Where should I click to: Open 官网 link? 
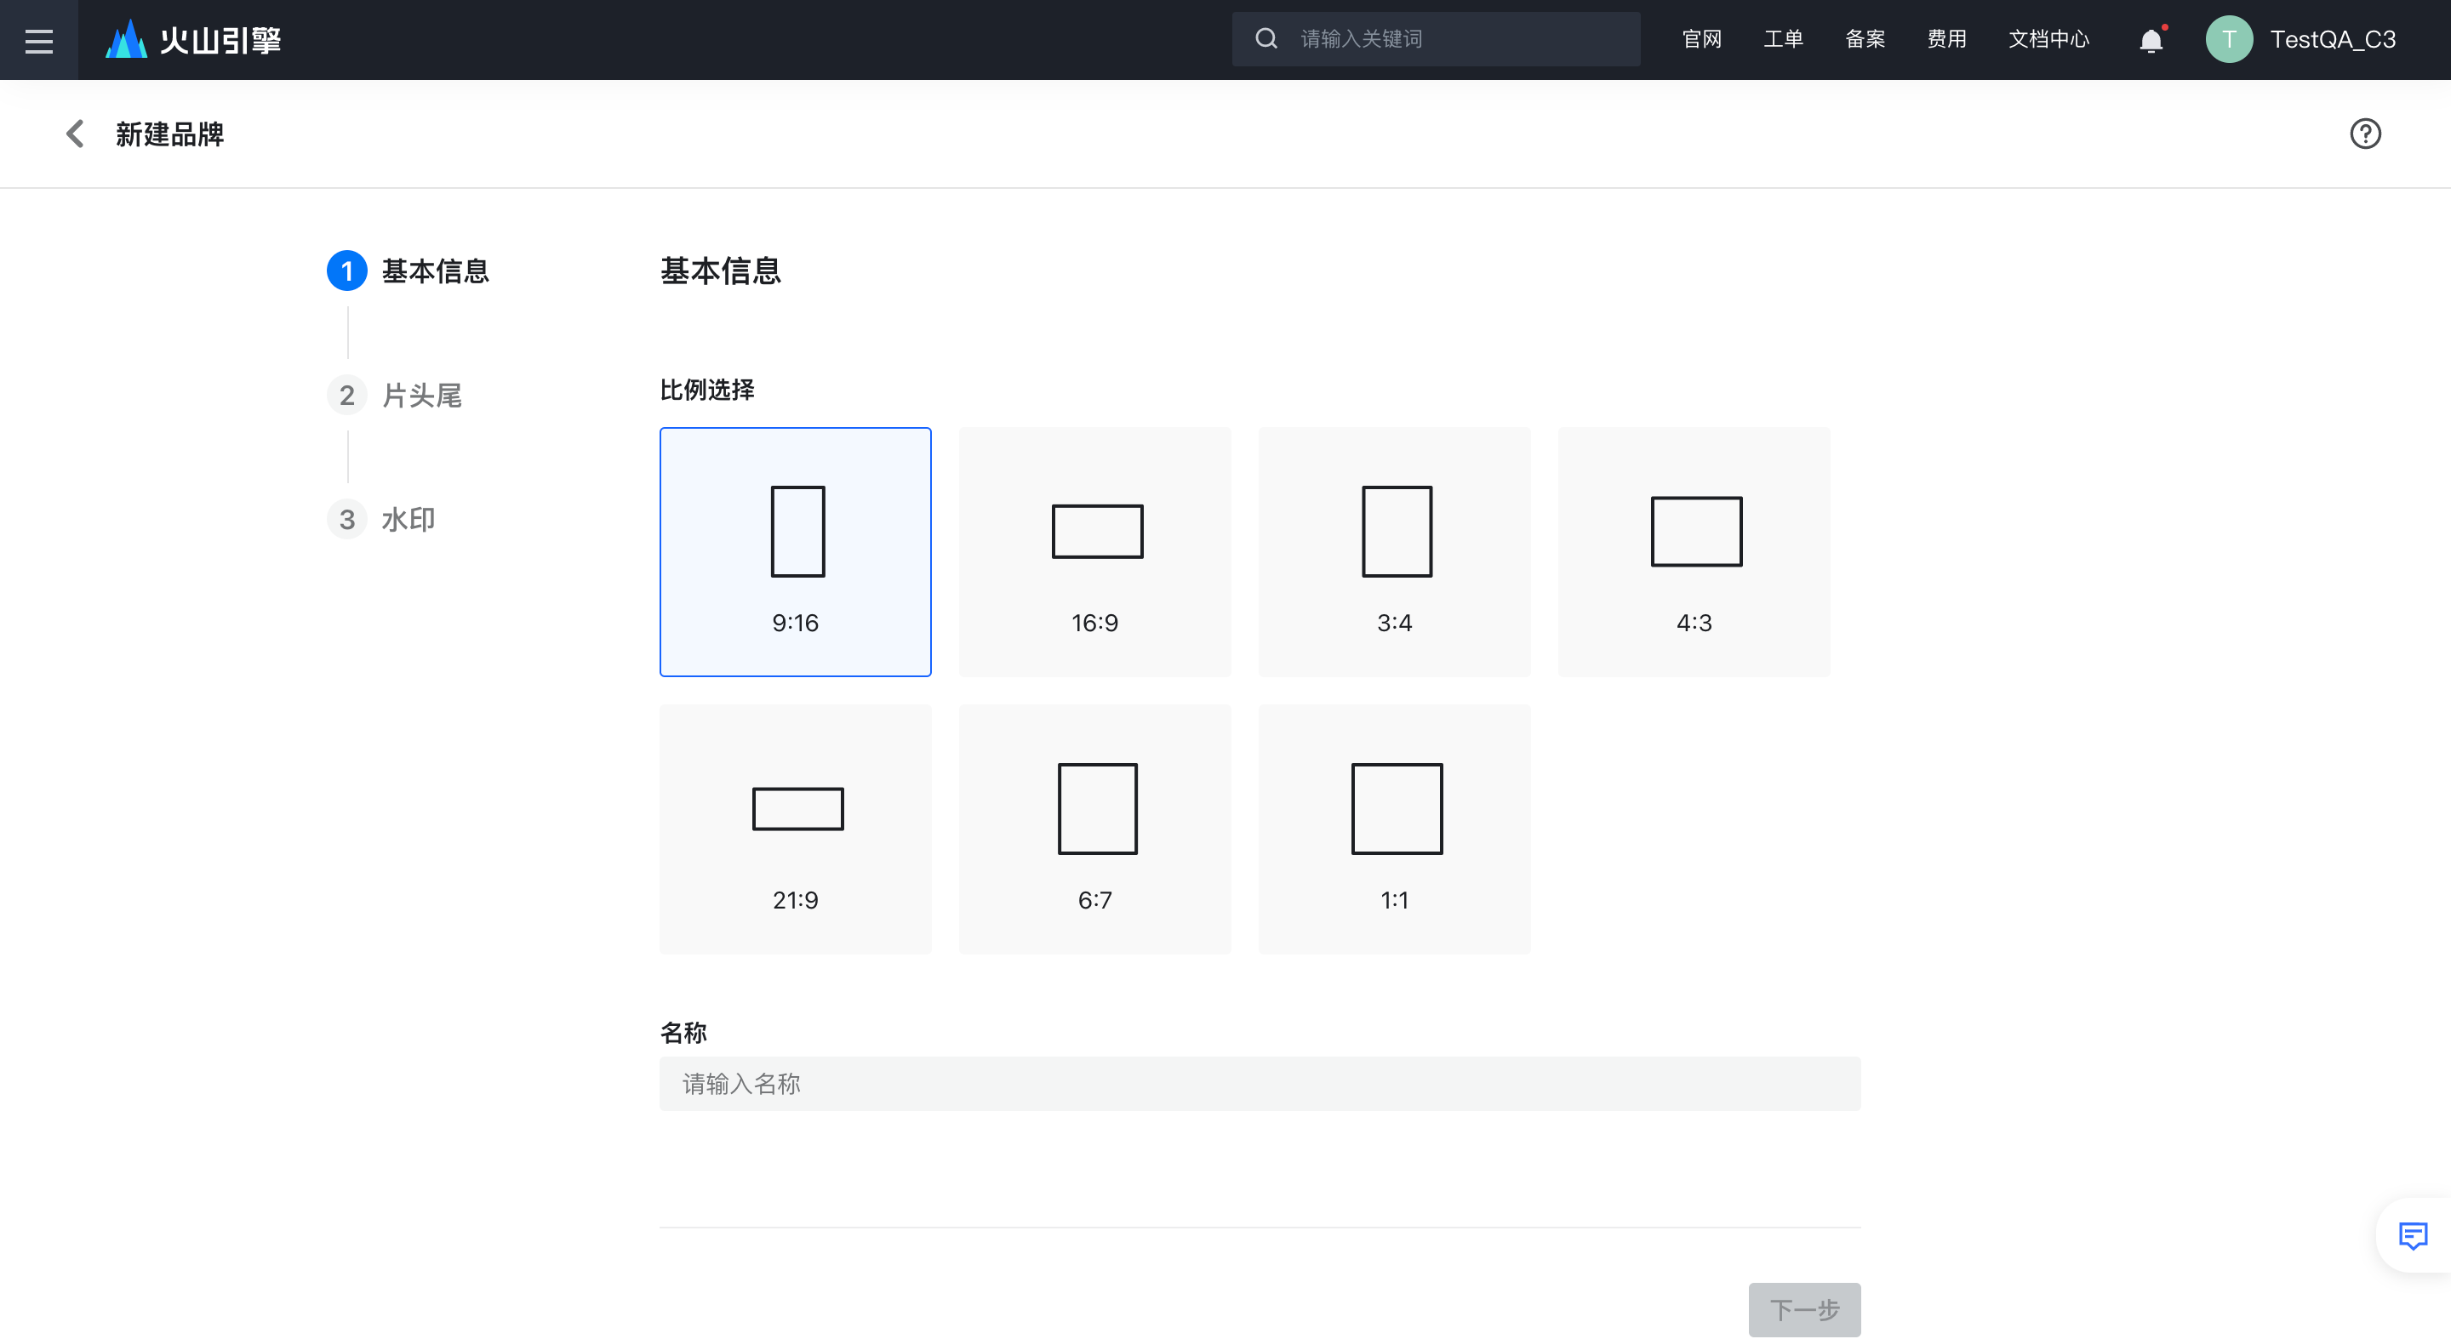[1701, 39]
